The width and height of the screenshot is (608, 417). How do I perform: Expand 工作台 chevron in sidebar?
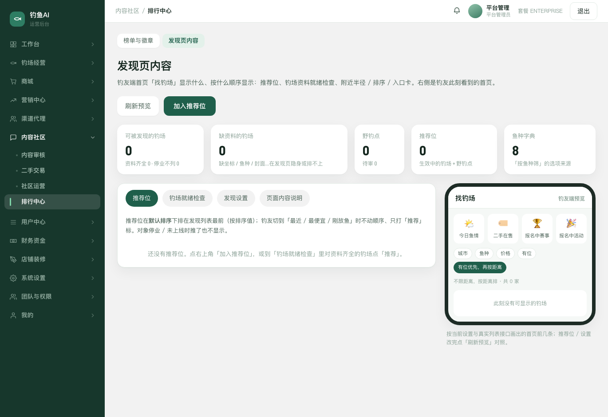click(x=93, y=44)
